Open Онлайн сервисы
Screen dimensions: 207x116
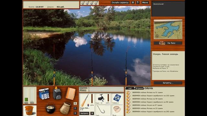pos(120,3)
